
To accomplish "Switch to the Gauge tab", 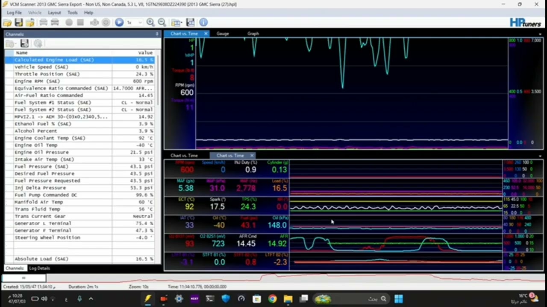I will point(223,34).
